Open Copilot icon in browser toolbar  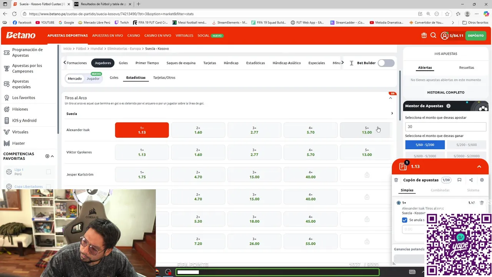pos(486,14)
